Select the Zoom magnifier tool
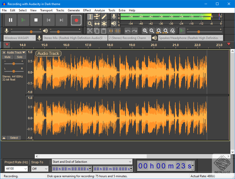 point(90,24)
